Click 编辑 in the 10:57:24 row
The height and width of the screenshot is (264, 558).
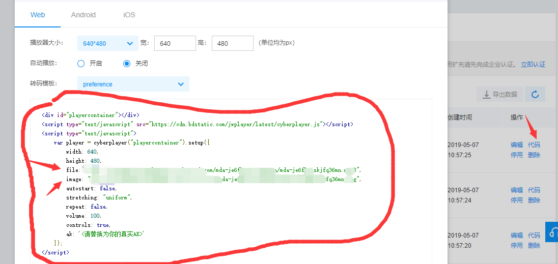[x=517, y=190]
